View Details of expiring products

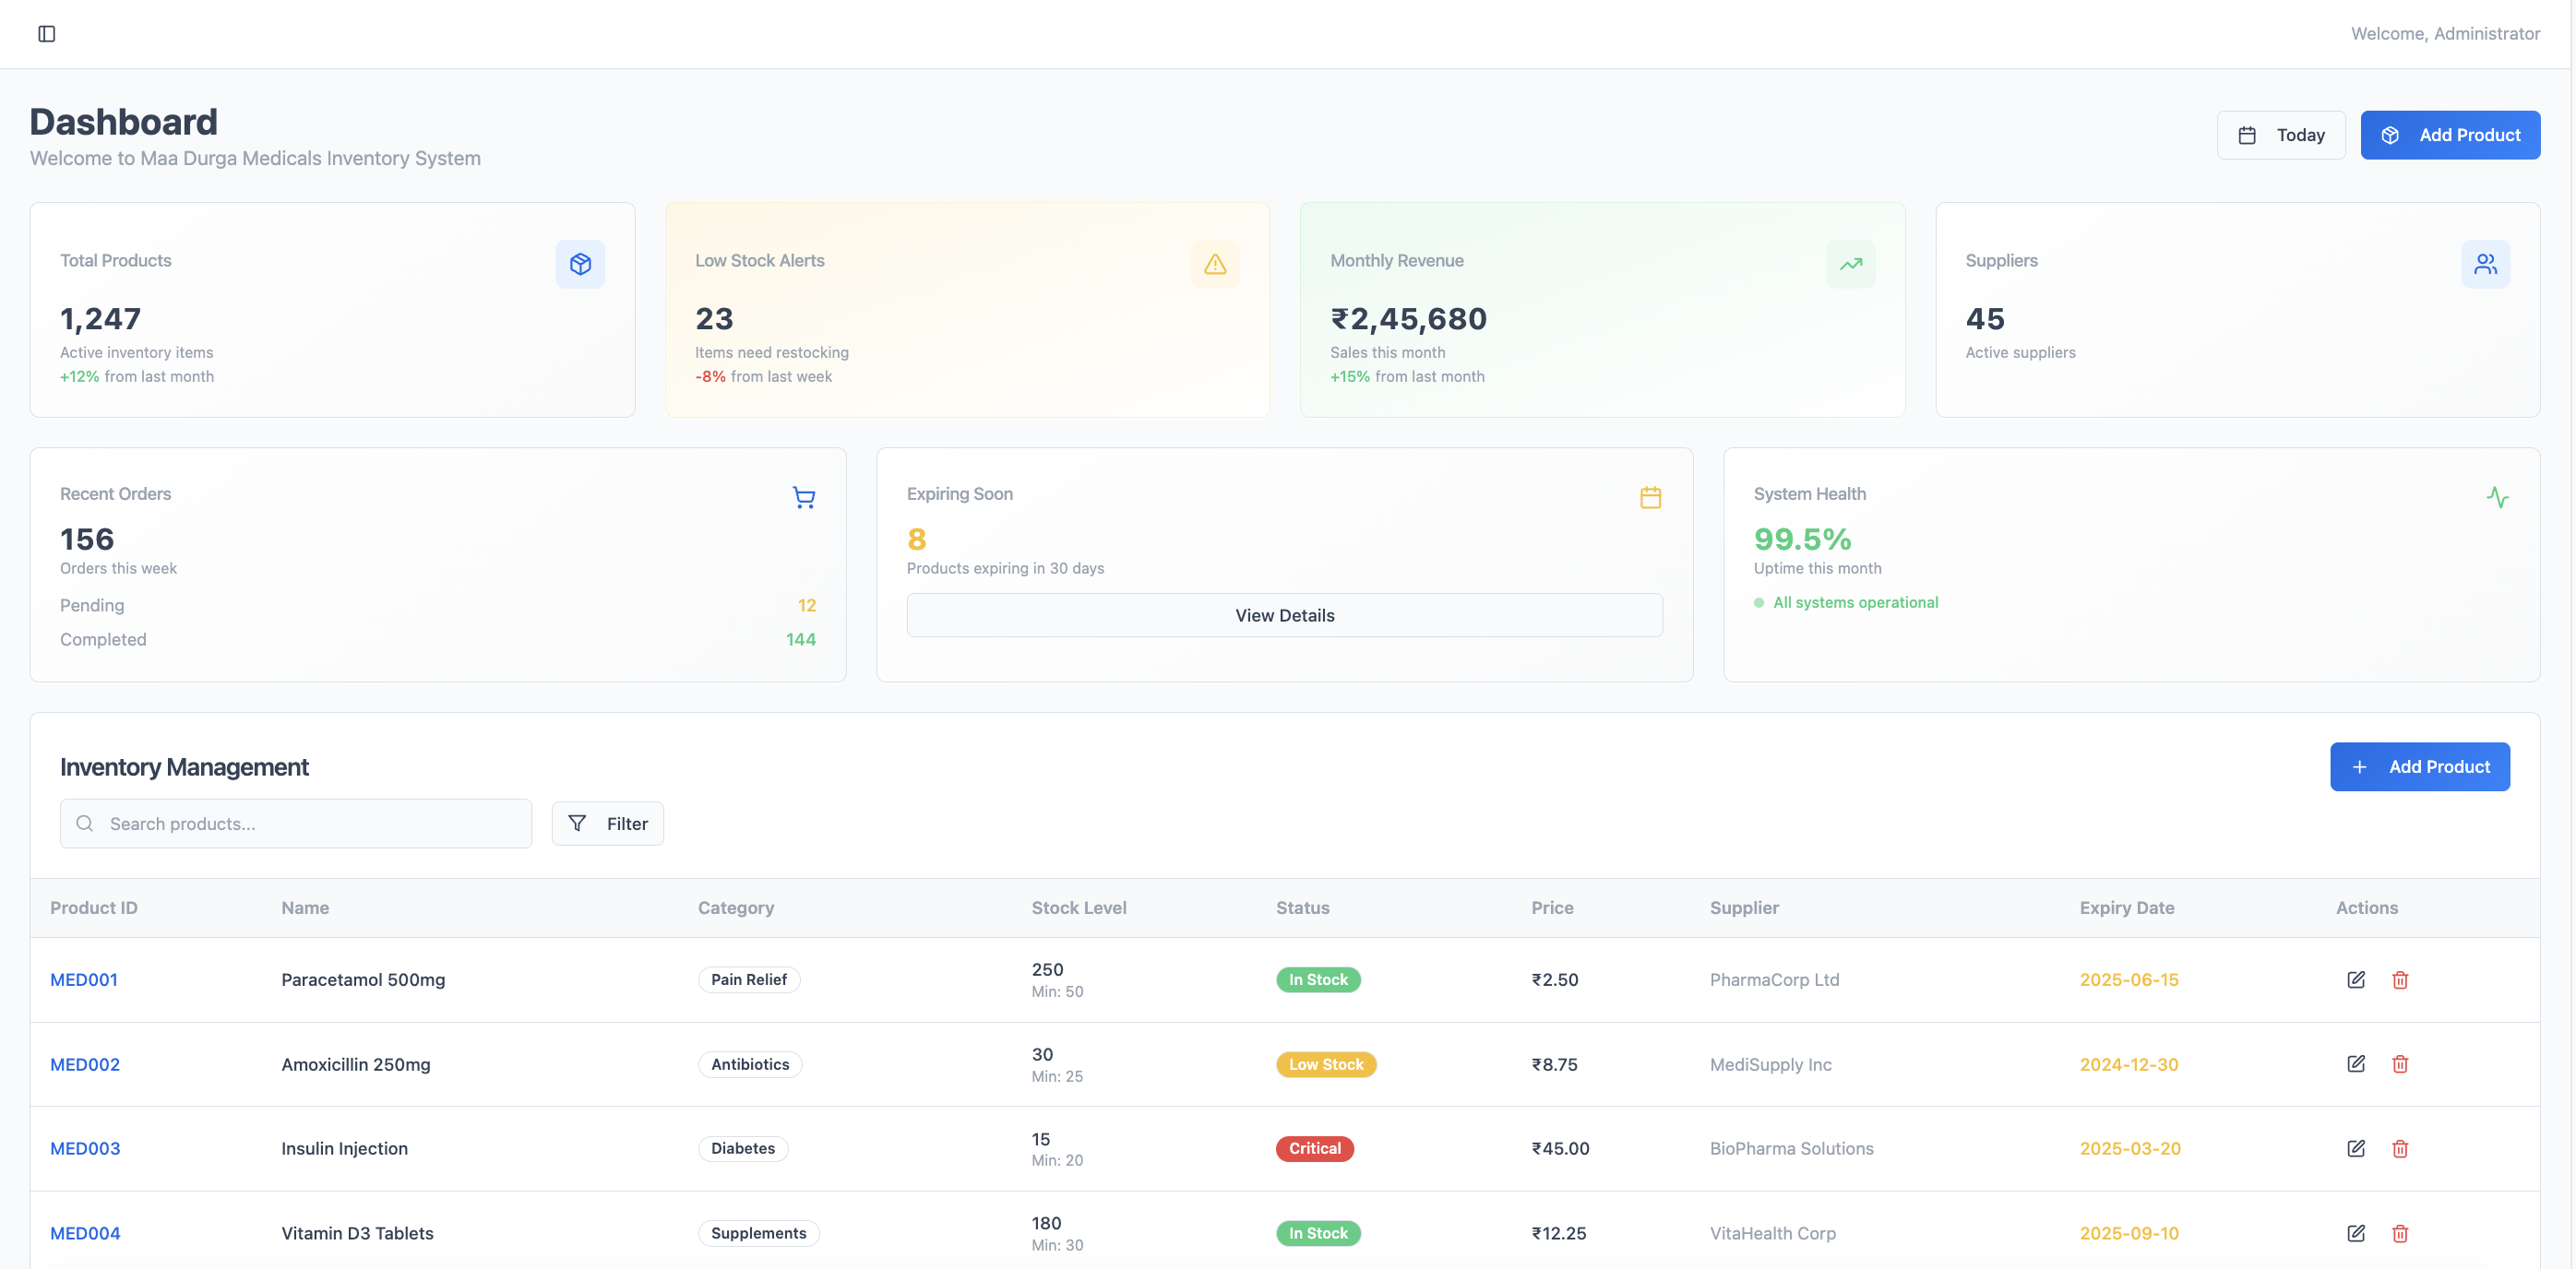[x=1284, y=614]
